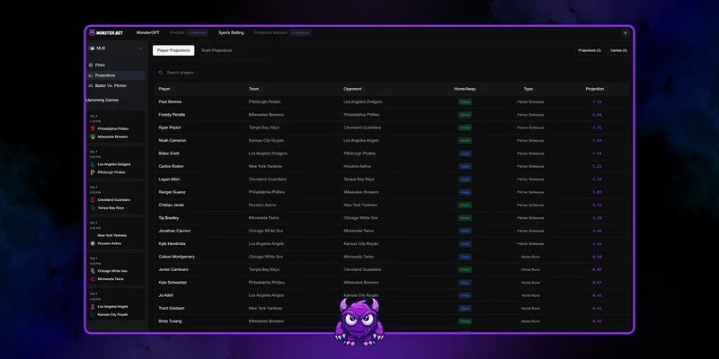
Task: Click the Upcoming Games heading
Action: click(102, 100)
